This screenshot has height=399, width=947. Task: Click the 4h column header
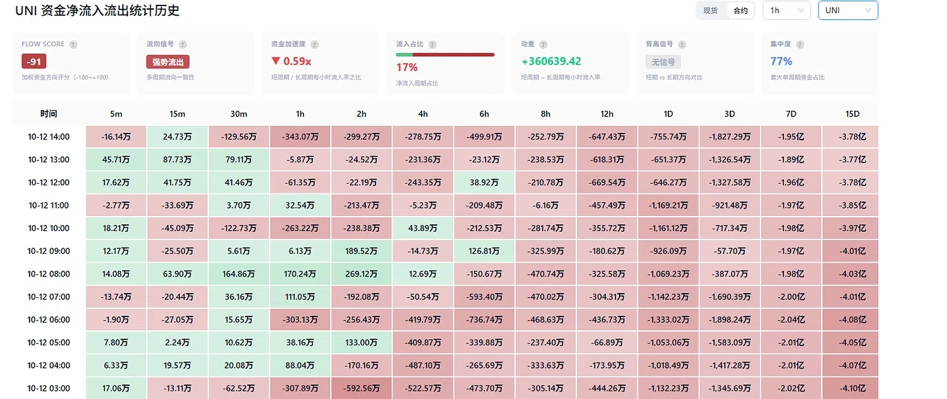(423, 114)
